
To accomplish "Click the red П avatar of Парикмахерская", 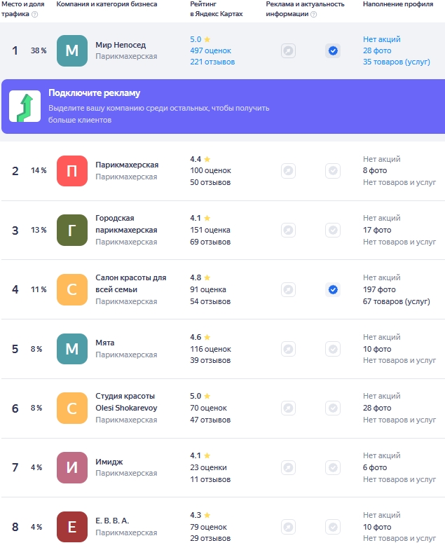I will tap(72, 171).
